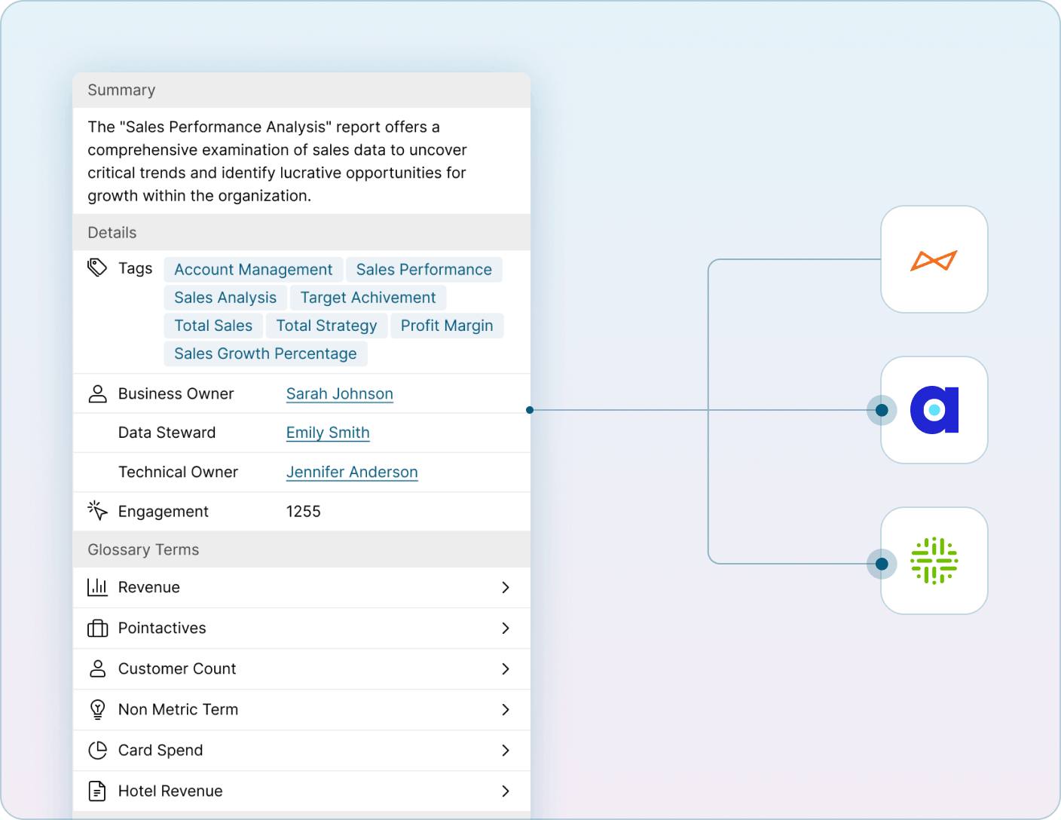Expand the Revenue glossary term
Screen dimensions: 1061x820
[506, 587]
